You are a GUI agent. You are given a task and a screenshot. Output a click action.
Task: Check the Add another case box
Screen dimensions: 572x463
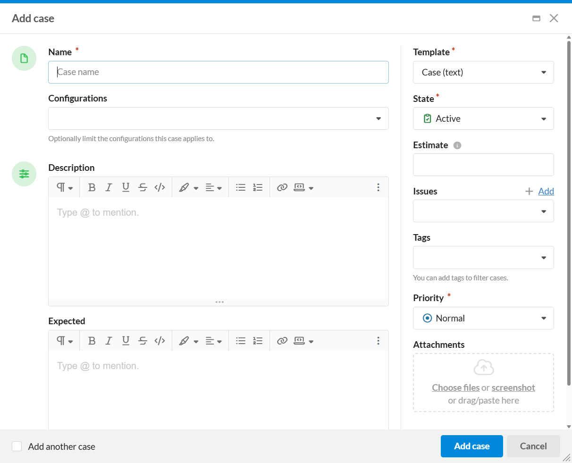point(17,446)
